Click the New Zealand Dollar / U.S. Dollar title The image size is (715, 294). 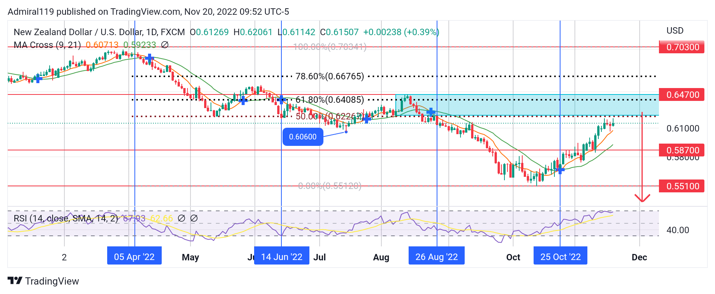[x=78, y=32]
